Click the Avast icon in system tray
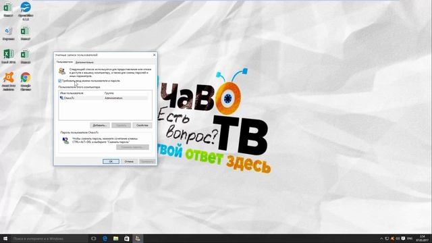 392,238
